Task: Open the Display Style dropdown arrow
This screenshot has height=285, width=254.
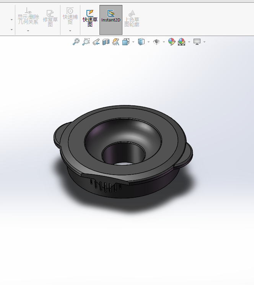Action: (x=148, y=42)
